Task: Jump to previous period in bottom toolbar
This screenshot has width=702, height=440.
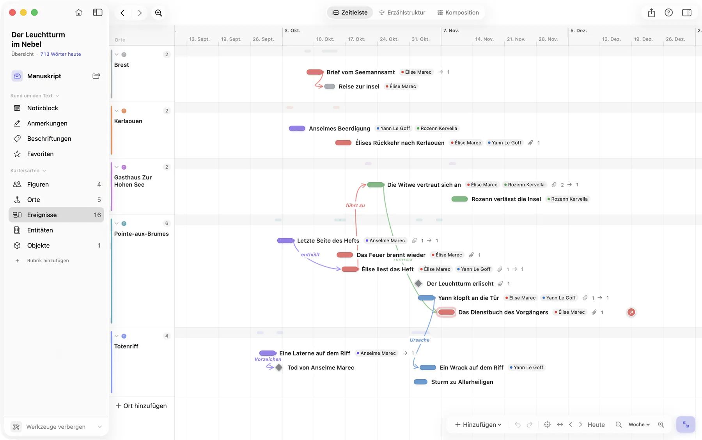Action: tap(571, 424)
